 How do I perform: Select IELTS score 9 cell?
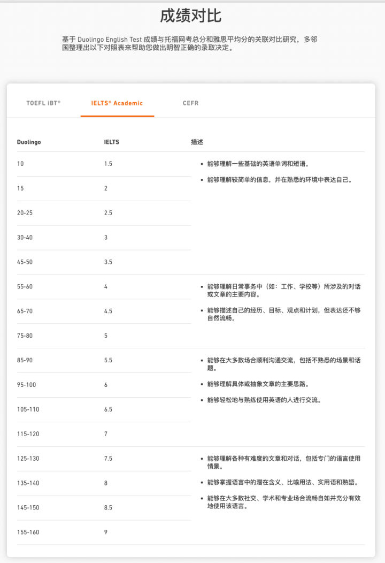[x=106, y=532]
